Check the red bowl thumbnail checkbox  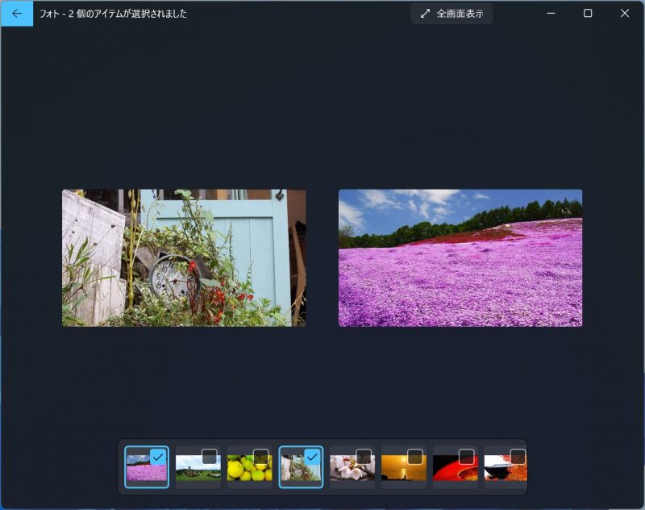[467, 457]
